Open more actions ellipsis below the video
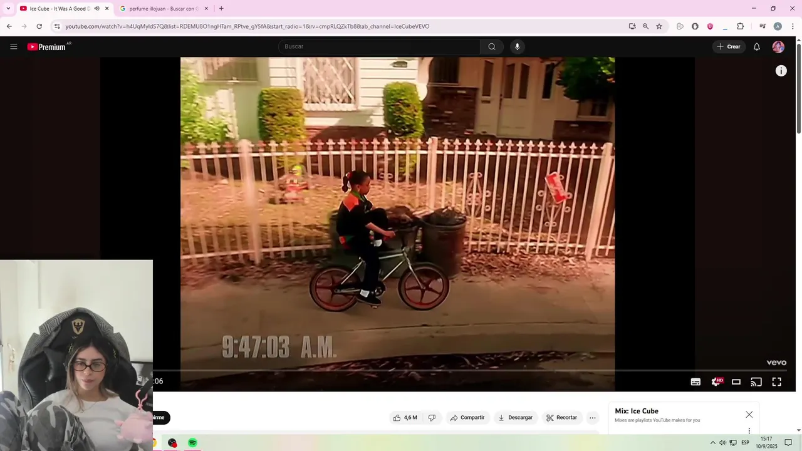 pos(592,418)
